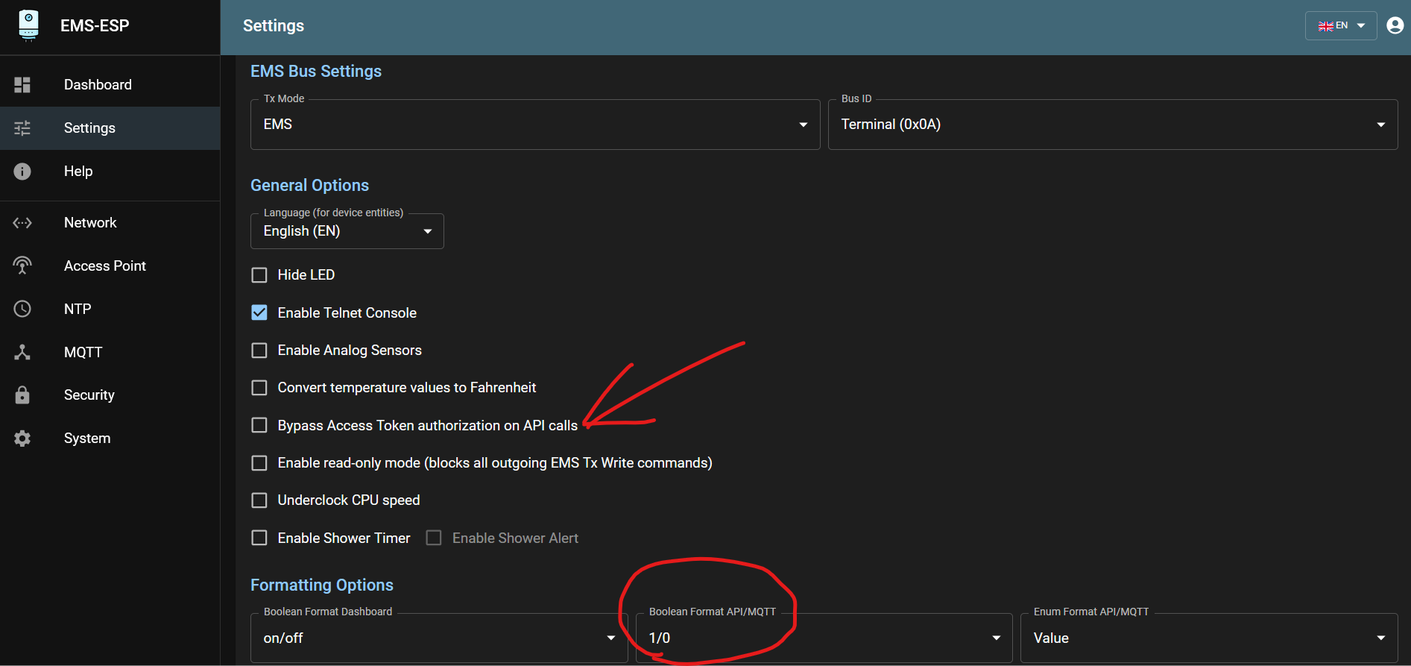Open the Bus ID dropdown

click(x=1113, y=125)
